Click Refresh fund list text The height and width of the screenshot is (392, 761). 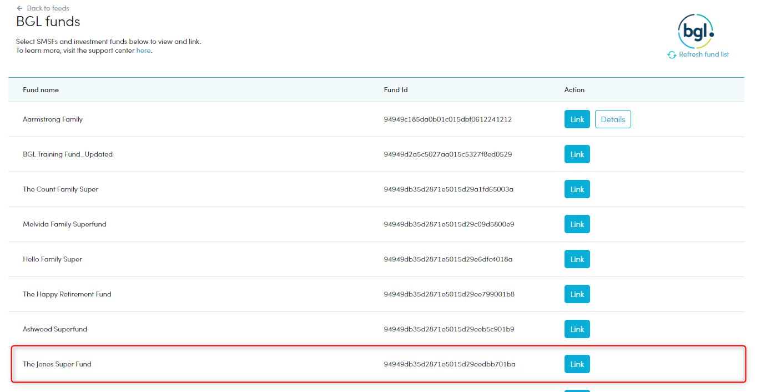click(x=704, y=54)
